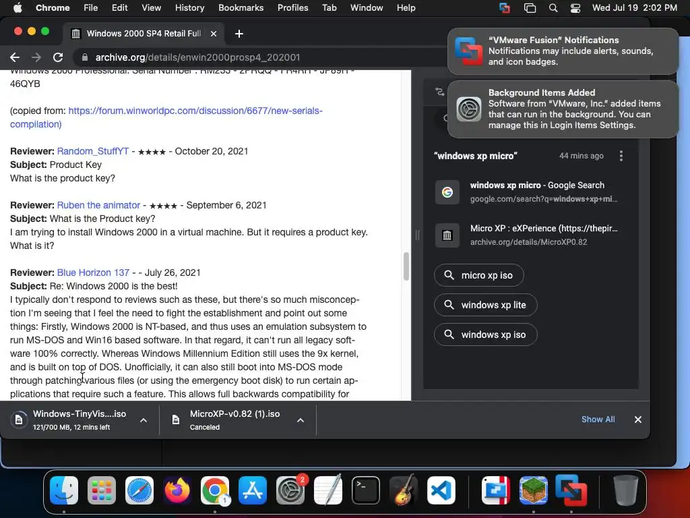Open the History menu
The image size is (690, 518).
pos(189,7)
